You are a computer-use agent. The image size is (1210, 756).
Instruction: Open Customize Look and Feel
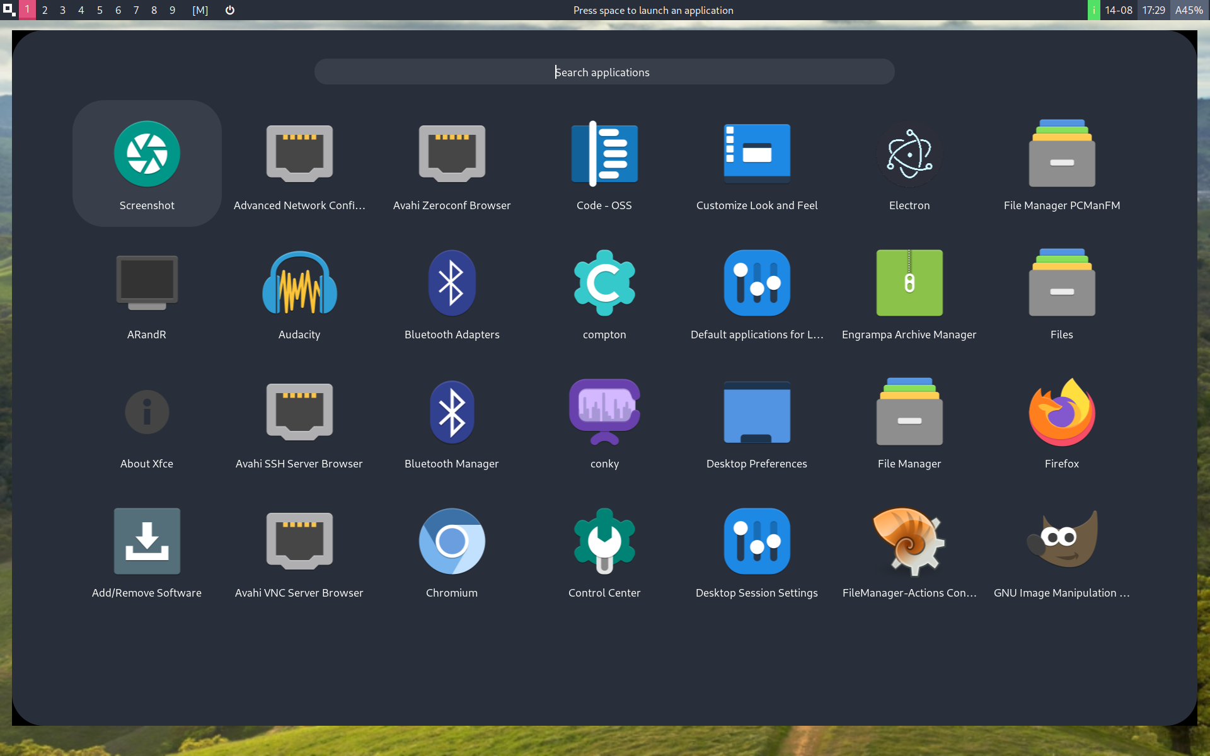click(757, 164)
